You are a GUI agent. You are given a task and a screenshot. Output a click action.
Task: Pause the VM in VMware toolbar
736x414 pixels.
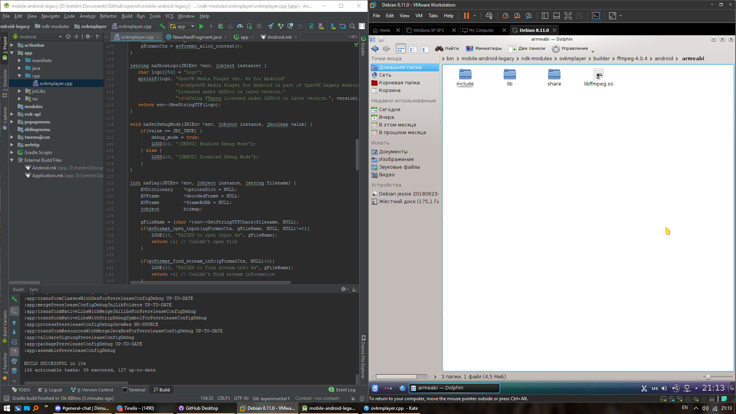[x=466, y=16]
